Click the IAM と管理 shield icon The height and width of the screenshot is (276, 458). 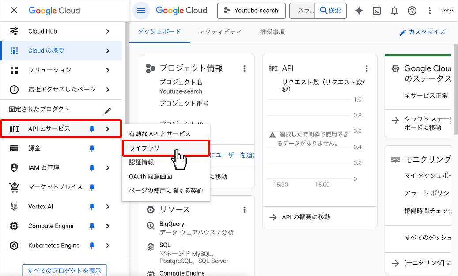click(14, 168)
